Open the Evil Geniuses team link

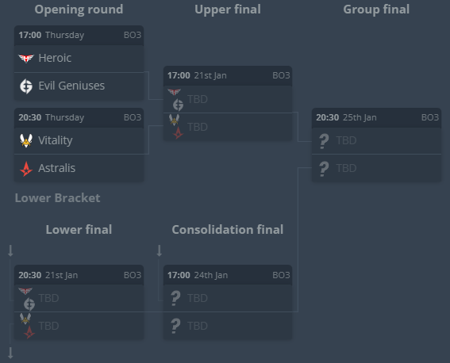point(71,86)
